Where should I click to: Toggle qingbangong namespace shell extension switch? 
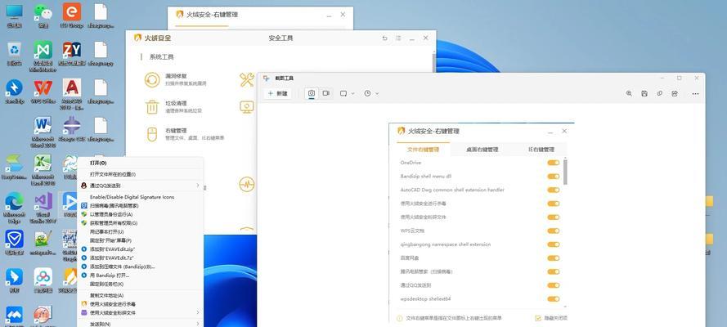pos(553,244)
